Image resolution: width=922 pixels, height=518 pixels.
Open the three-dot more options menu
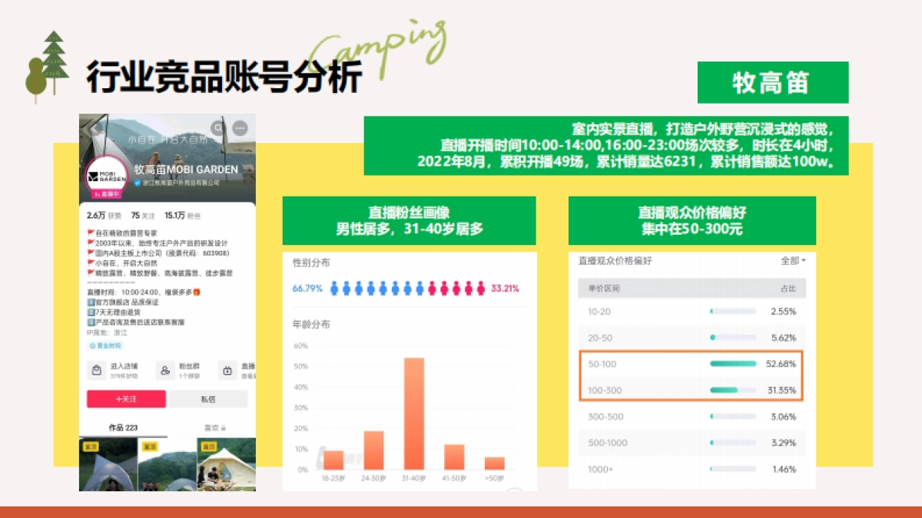(239, 127)
